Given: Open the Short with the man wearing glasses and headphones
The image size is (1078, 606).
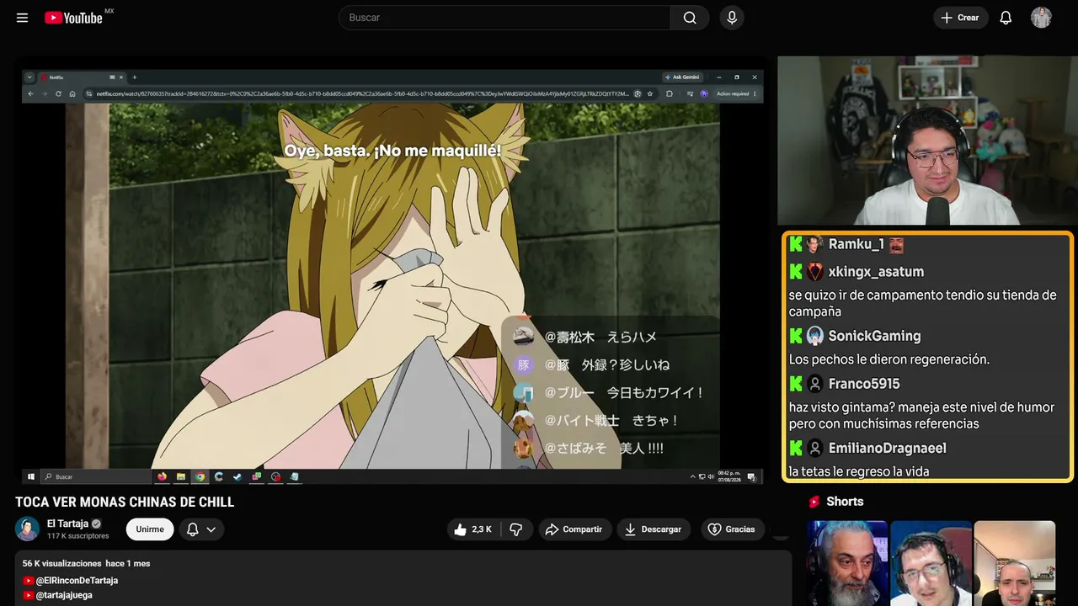Looking at the screenshot, I should coord(930,563).
